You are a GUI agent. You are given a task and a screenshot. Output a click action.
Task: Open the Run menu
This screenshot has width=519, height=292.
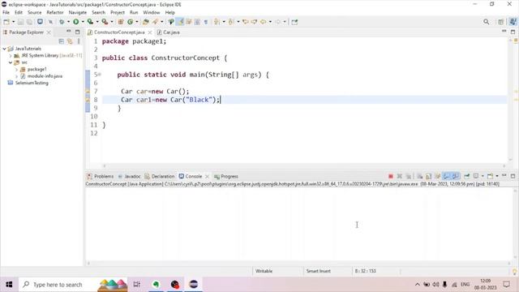(x=134, y=13)
